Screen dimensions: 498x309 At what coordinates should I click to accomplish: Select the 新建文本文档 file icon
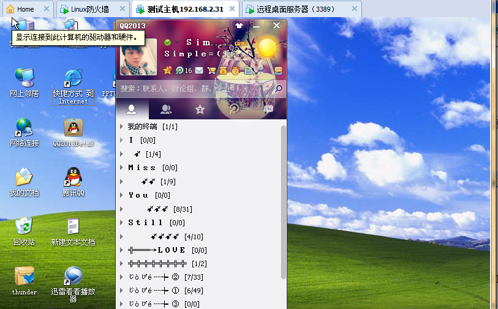[x=73, y=231]
